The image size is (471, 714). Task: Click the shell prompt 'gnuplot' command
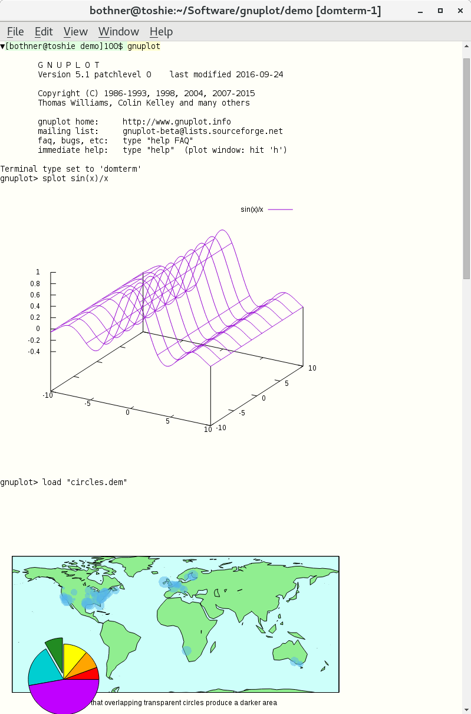pos(144,46)
